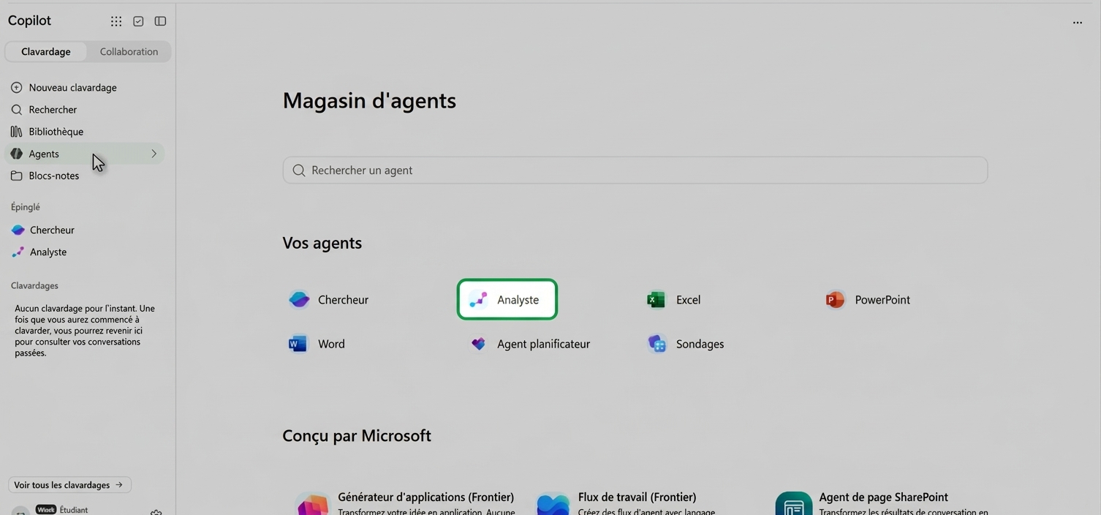The width and height of the screenshot is (1101, 515).
Task: Click the Vos agents heading
Action: pos(322,243)
